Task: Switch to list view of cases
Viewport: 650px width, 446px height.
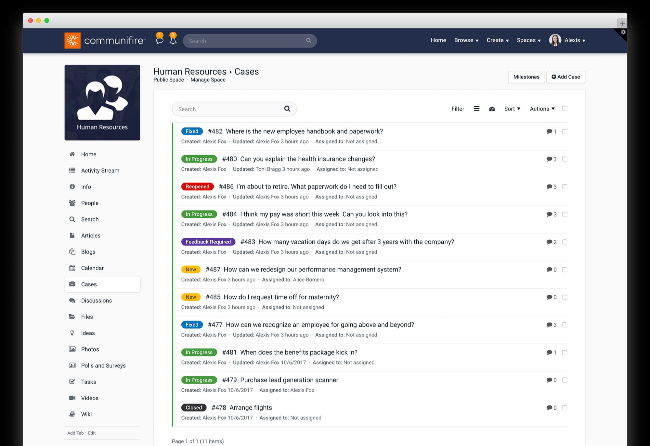Action: coord(476,108)
